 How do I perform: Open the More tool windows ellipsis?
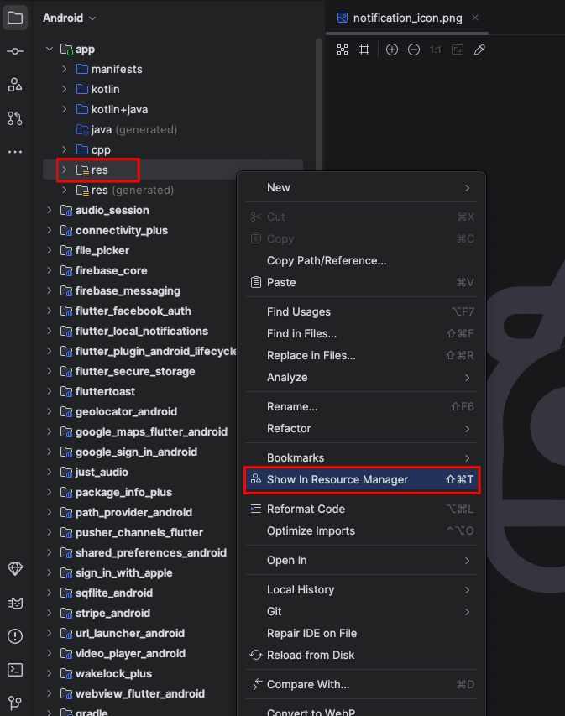(x=15, y=152)
